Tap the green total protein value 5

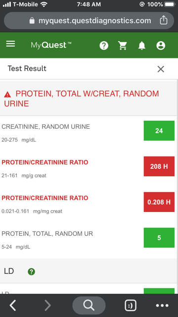tap(159, 238)
